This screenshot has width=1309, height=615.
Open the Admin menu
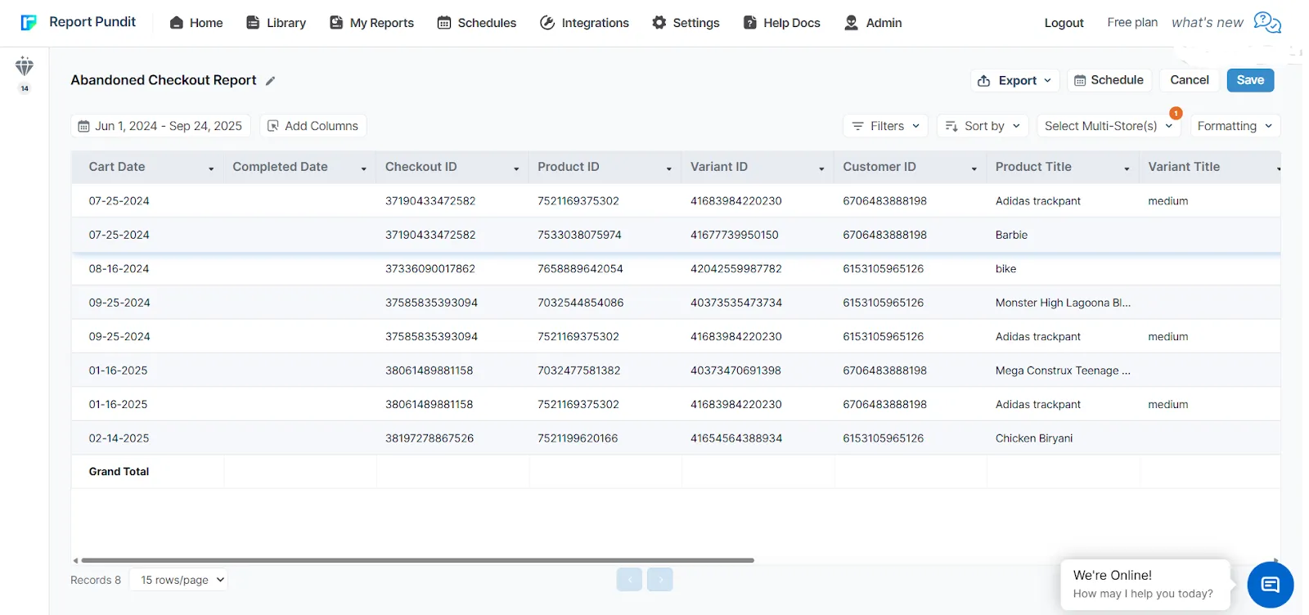(x=873, y=23)
